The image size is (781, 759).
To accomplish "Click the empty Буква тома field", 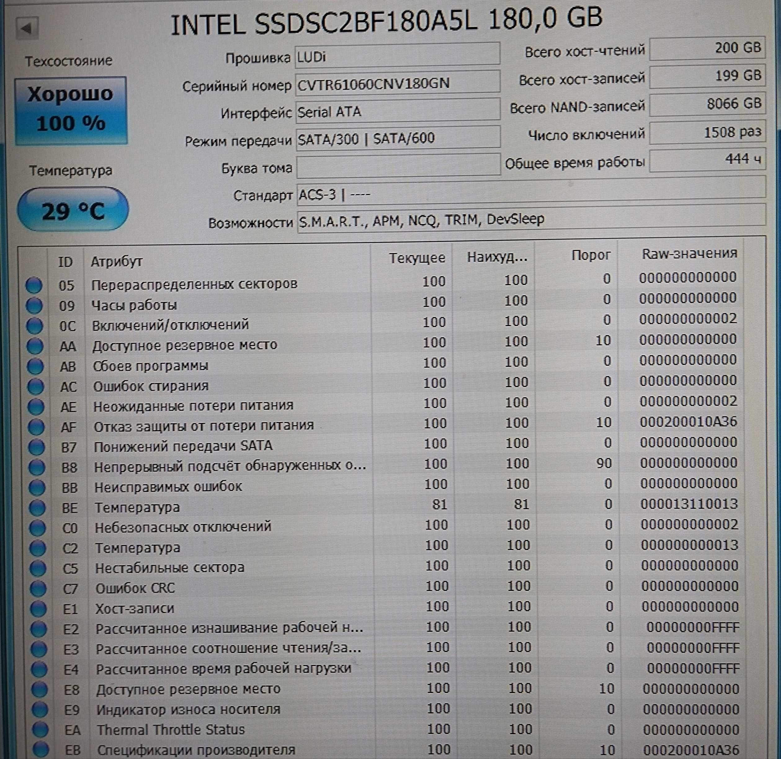I will click(x=399, y=165).
